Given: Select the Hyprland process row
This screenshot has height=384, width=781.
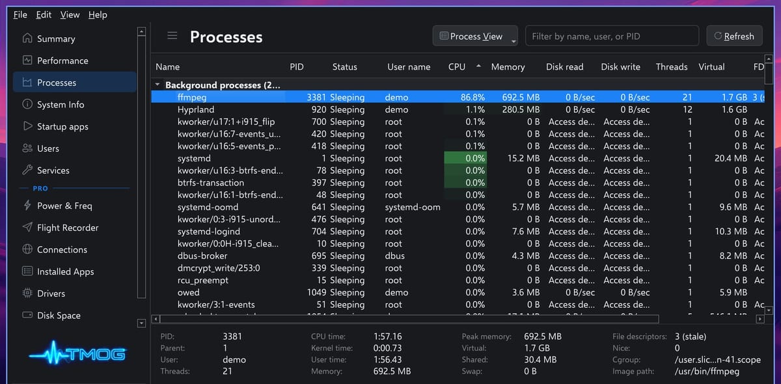Looking at the screenshot, I should tap(458, 109).
